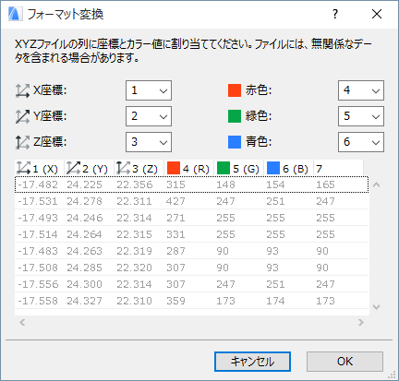
Task: Click the green swatch in the 5 (G) header
Action: coord(224,168)
